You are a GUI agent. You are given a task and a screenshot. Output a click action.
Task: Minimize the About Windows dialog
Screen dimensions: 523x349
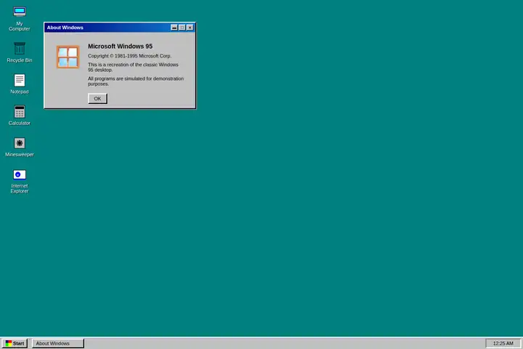pos(174,28)
